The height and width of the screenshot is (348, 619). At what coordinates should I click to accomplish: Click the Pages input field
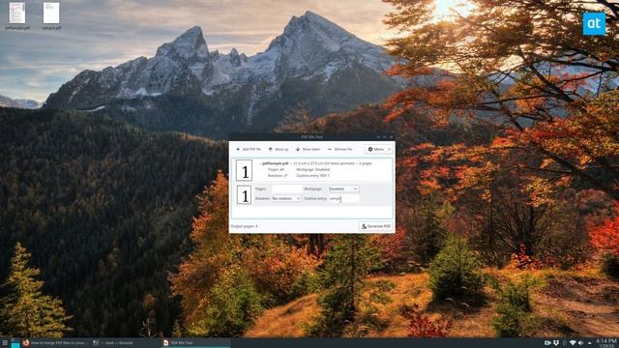click(287, 189)
